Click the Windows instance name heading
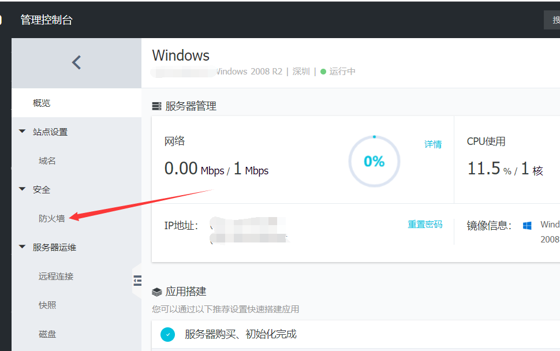 [181, 55]
